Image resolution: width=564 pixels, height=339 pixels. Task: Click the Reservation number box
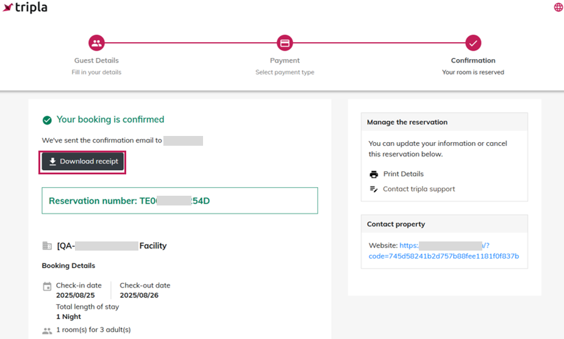(180, 201)
